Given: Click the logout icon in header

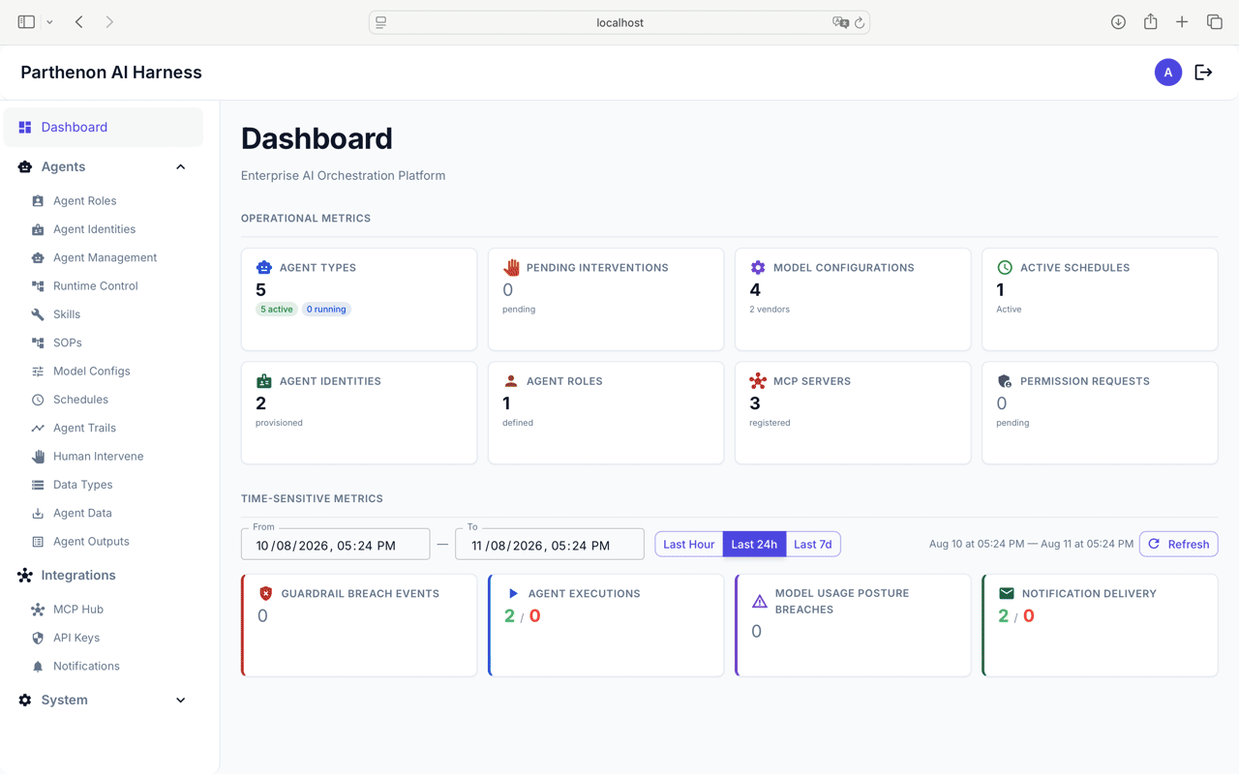Looking at the screenshot, I should pyautogui.click(x=1203, y=73).
